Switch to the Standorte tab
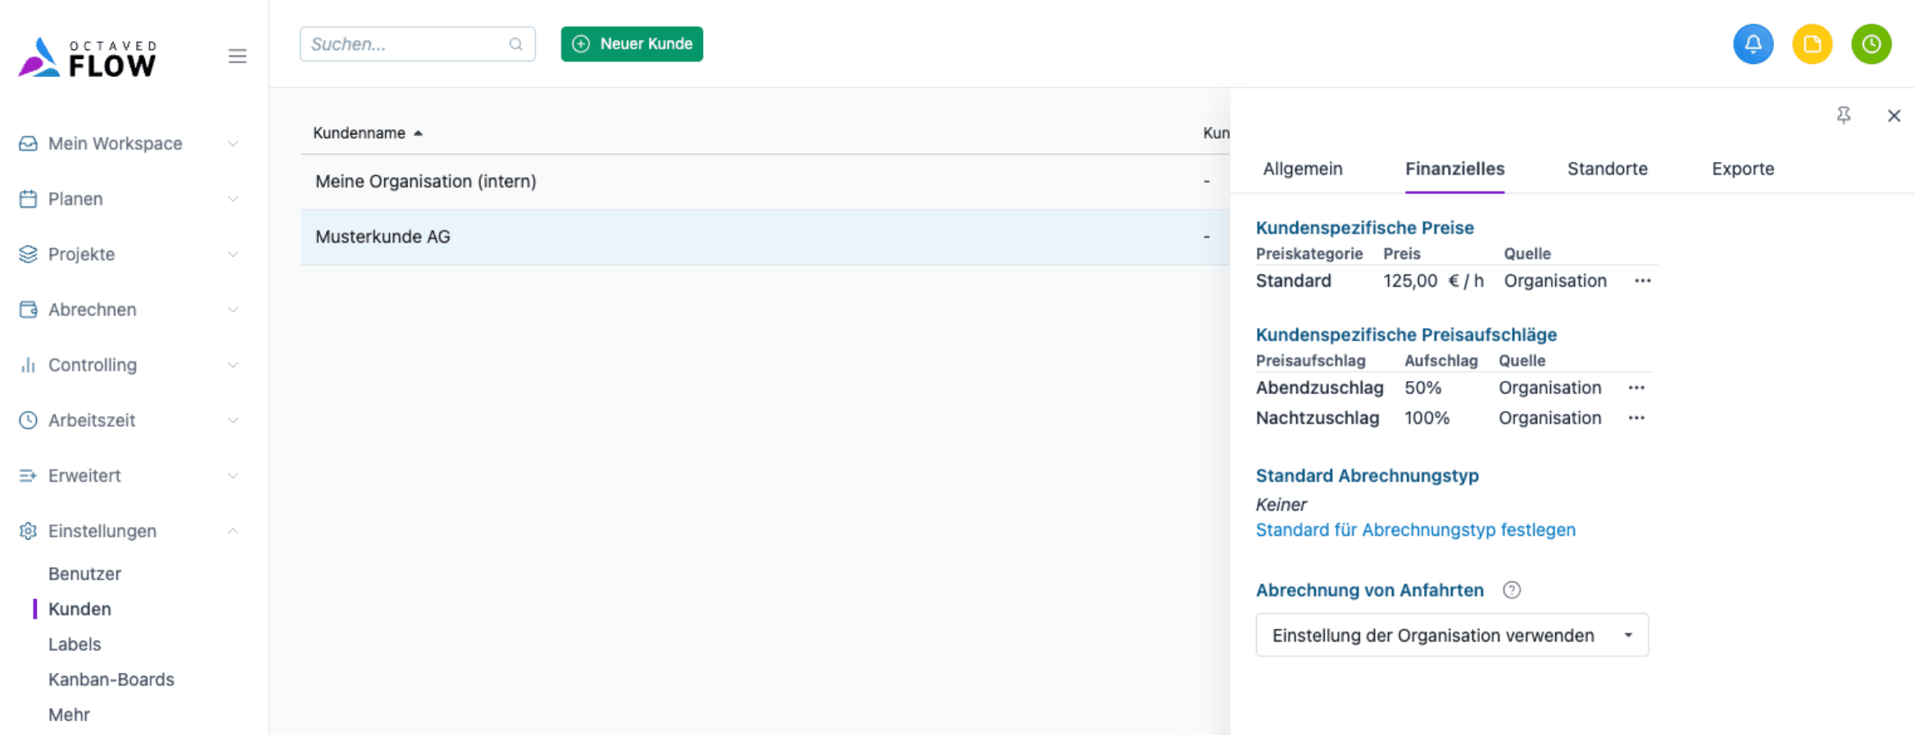This screenshot has height=735, width=1914. pos(1607,169)
